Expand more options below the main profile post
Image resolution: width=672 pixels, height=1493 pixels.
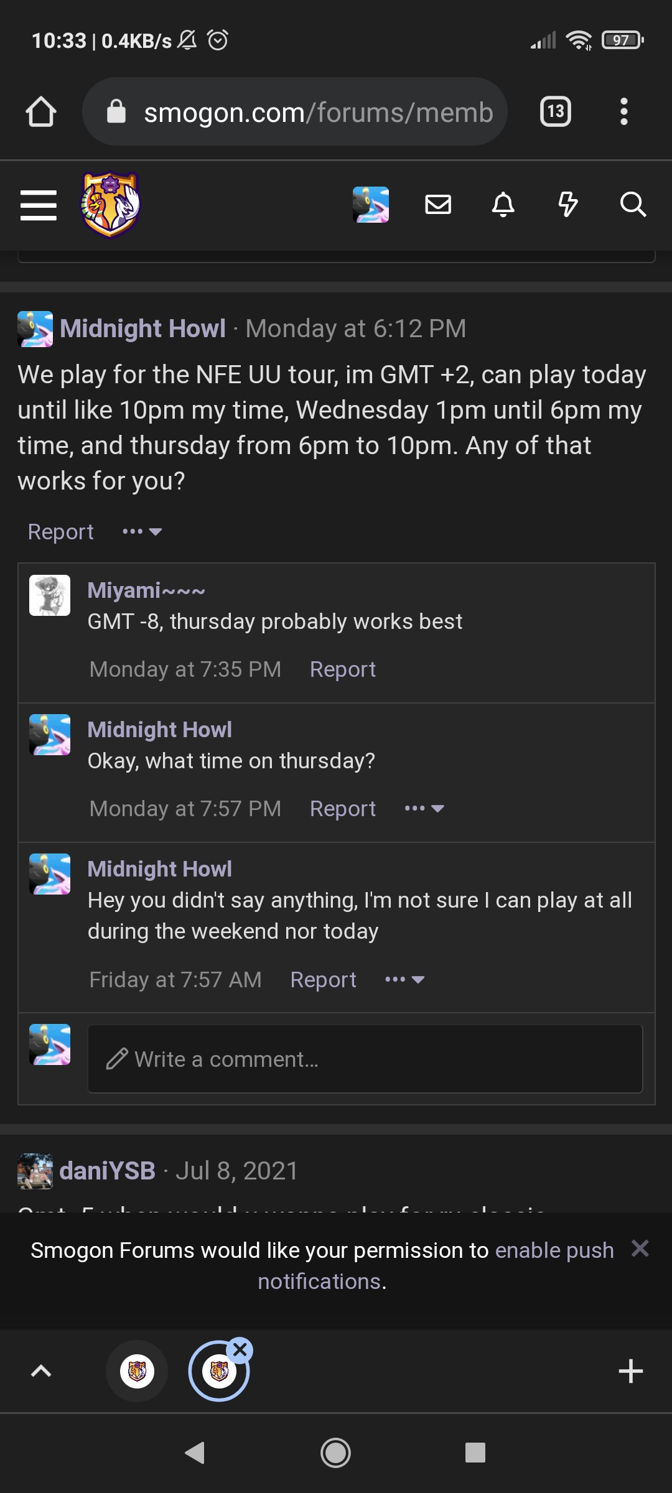pyautogui.click(x=142, y=531)
